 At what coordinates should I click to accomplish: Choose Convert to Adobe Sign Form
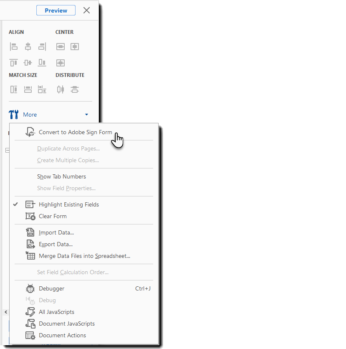(x=75, y=132)
